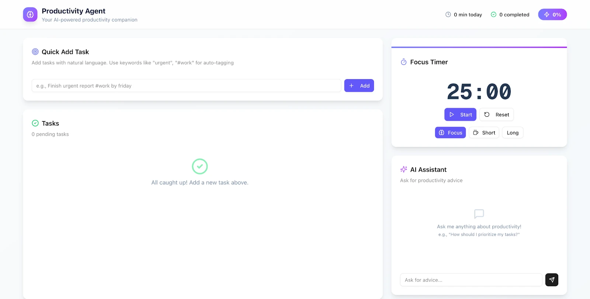This screenshot has height=299, width=590.
Task: Click the stopwatch icon beside Focus Timer
Action: 404,62
